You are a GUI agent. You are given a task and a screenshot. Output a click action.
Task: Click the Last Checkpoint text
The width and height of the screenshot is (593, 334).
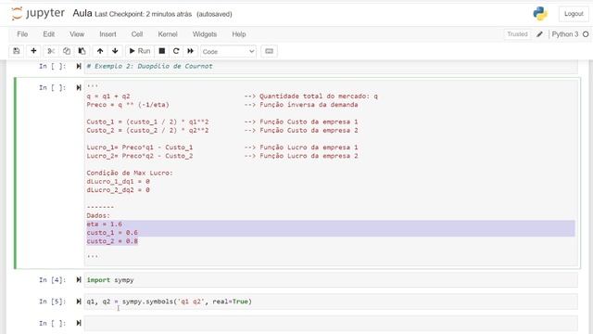[143, 14]
